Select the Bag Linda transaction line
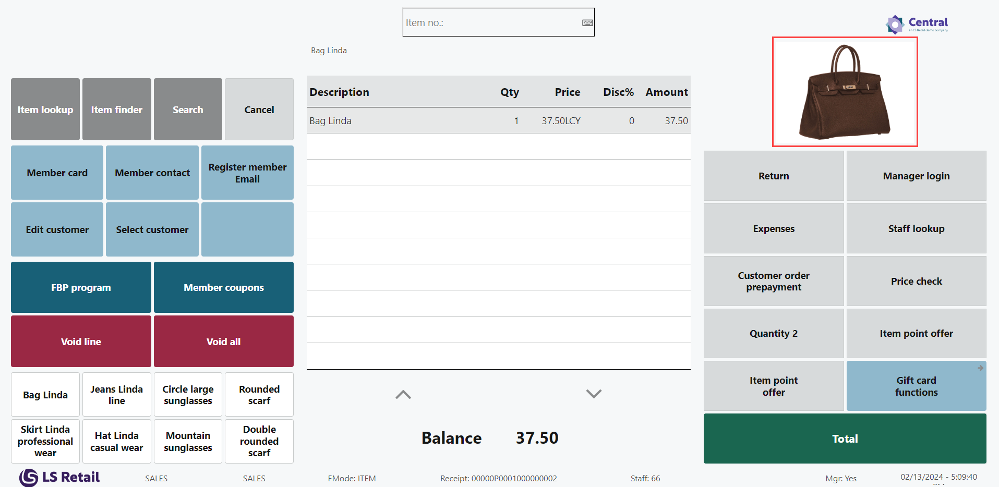This screenshot has height=487, width=999. 498,120
